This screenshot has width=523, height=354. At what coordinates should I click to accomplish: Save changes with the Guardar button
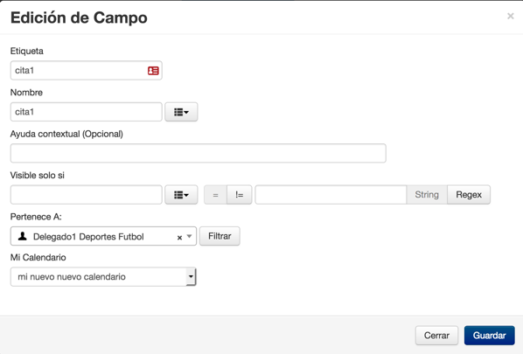[489, 336]
